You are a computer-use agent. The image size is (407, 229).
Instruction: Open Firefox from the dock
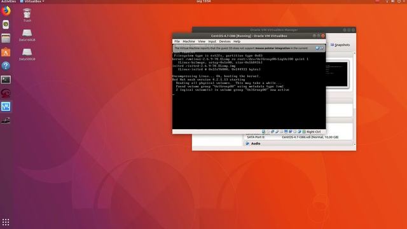(x=6, y=11)
